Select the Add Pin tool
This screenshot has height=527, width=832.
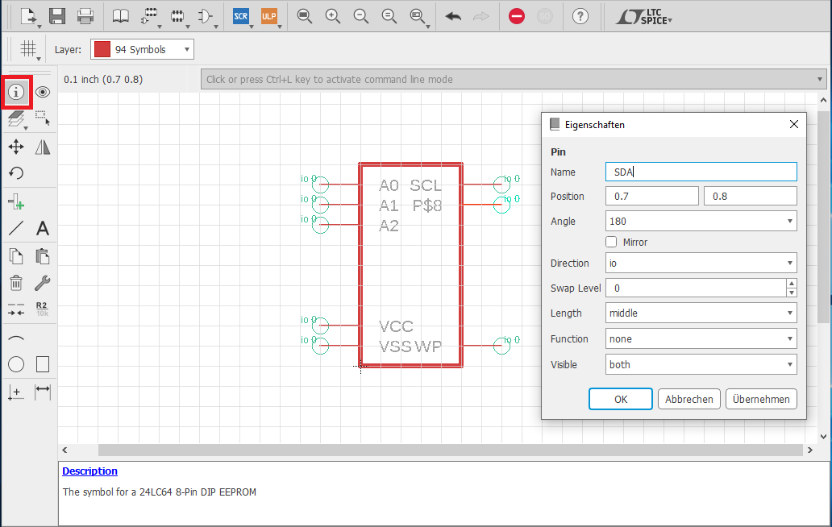coord(16,201)
